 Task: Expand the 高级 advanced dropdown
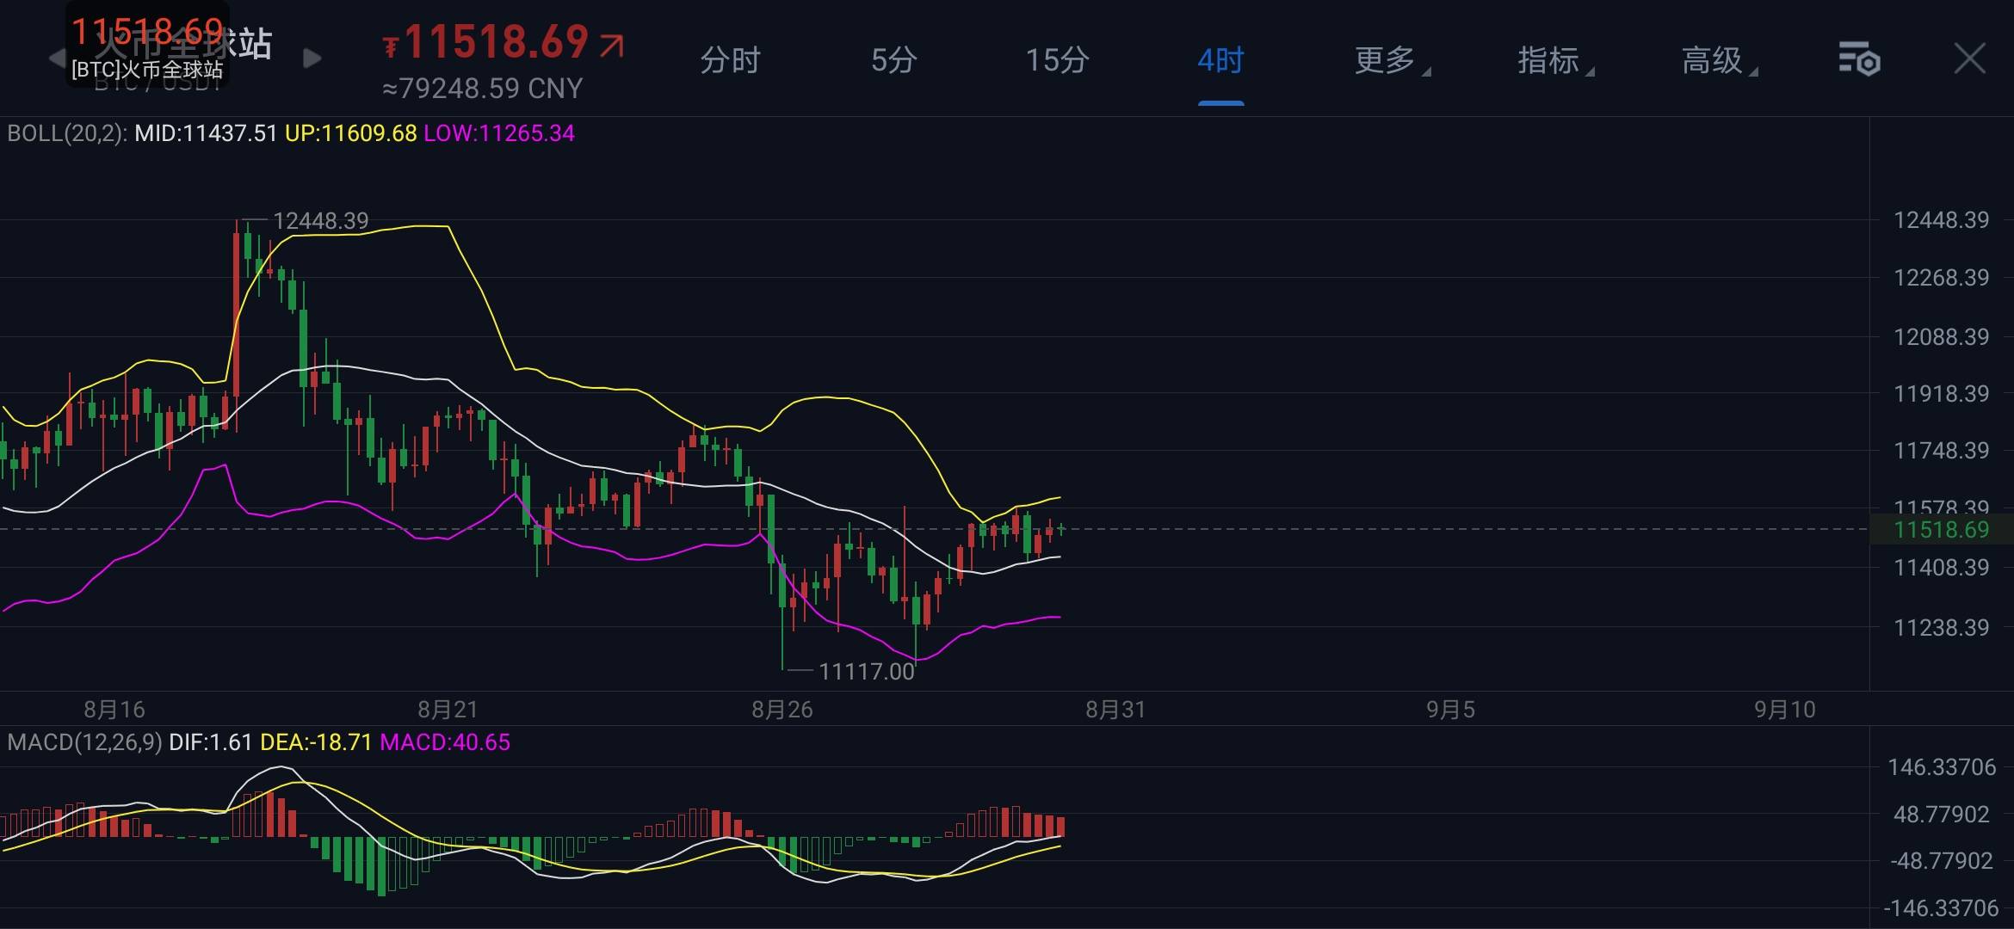[1714, 61]
